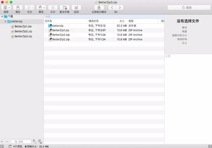Click 今日, 下午2:12 date cell
Screen dimensions: 212x148
coord(97,26)
